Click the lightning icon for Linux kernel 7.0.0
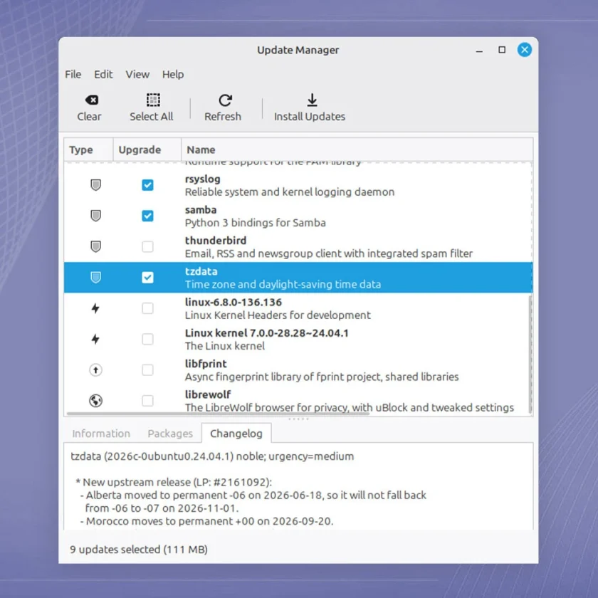598x598 pixels. 95,339
